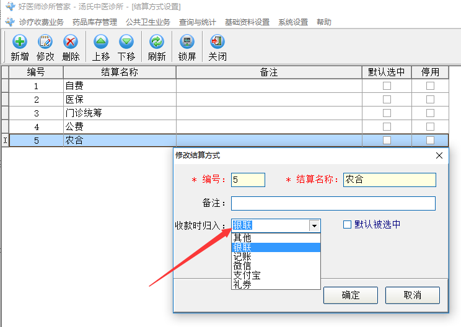The image size is (461, 327).
Task: Toggle 停用 checkbox for 农合 row
Action: point(430,140)
